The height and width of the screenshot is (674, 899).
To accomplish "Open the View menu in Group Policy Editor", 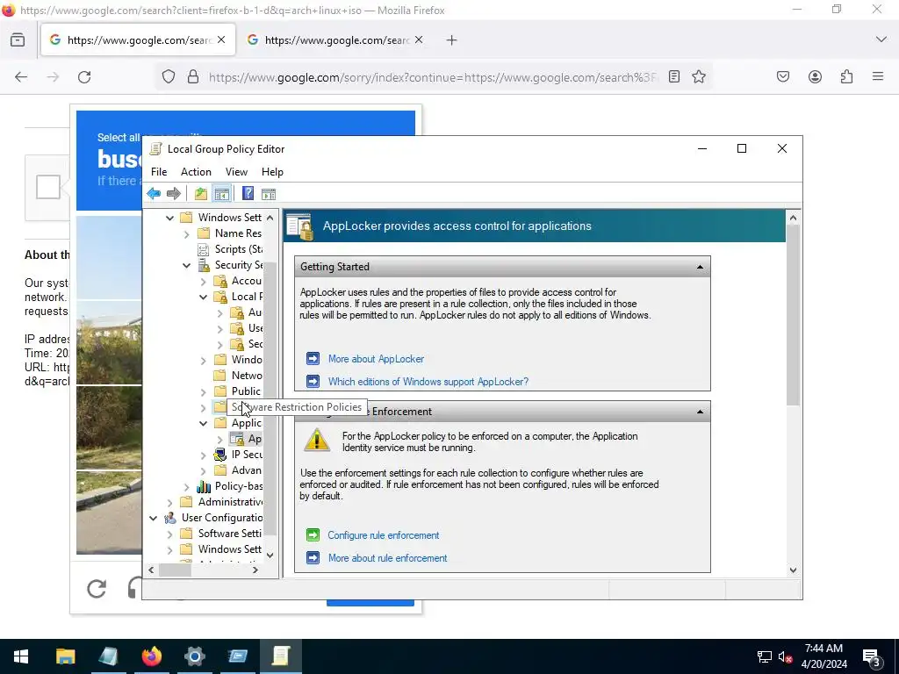I will 236,172.
